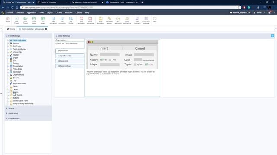277x155 pixels.
Task: Open the Options menu
Action: point(79,12)
